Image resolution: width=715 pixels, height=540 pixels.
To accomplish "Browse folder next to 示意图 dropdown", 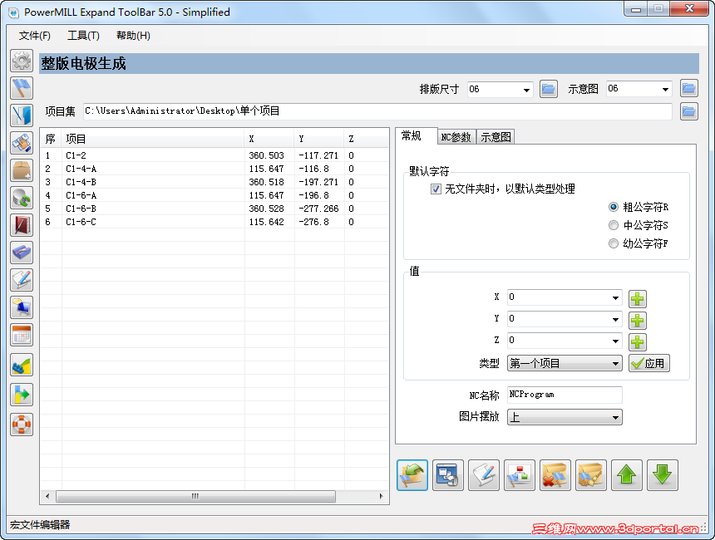I will point(689,88).
